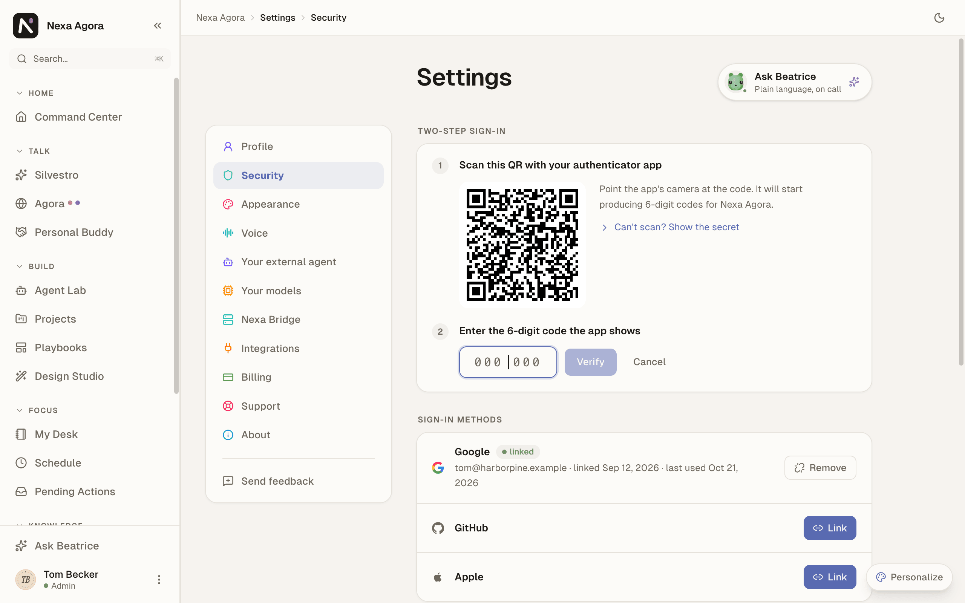This screenshot has width=965, height=603.
Task: Open the Support settings tab
Action: [x=298, y=406]
